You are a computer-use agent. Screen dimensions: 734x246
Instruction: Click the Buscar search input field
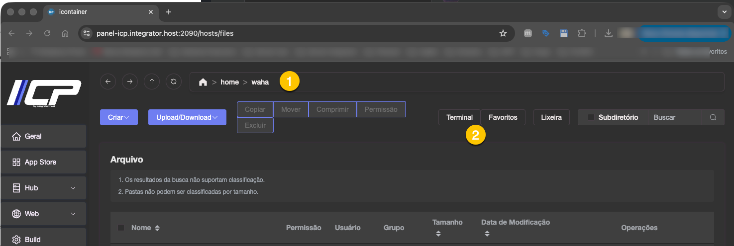coord(677,118)
